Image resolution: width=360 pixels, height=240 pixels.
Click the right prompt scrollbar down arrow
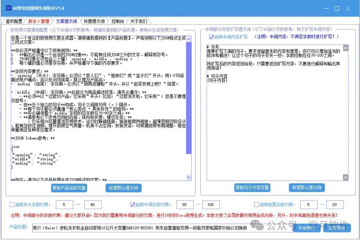346,177
